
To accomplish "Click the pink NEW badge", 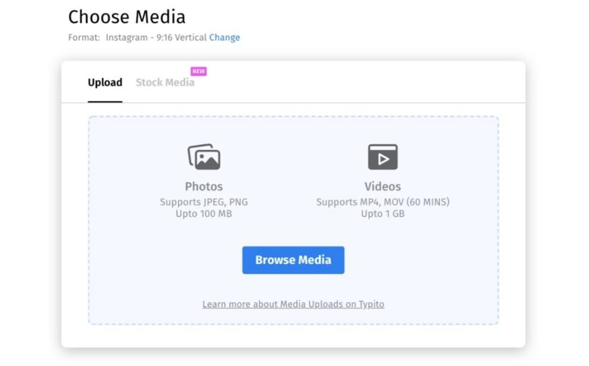I will [x=199, y=71].
